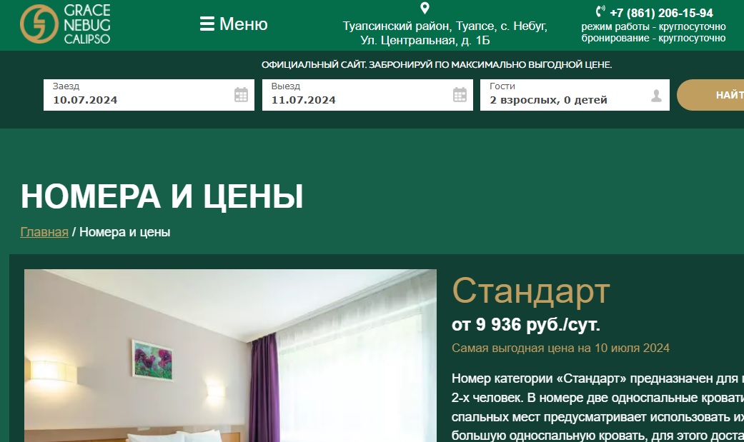Click the Grace Nebug Calipso logo emblem
Viewport: 744px width, 442px height.
point(39,24)
